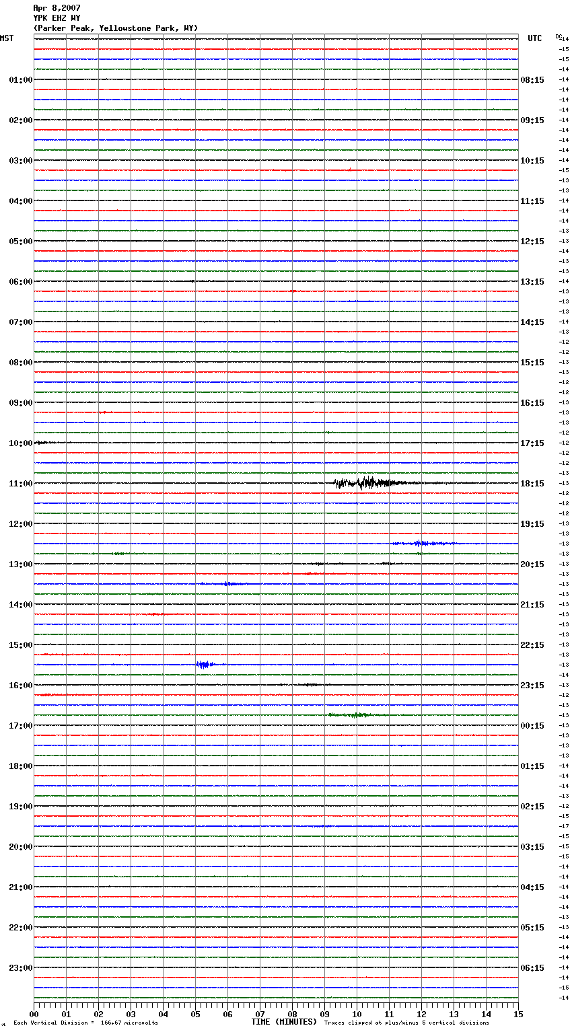Select the 05:00 MST time label
Viewport: 572px width, 1032px height.
(21, 242)
